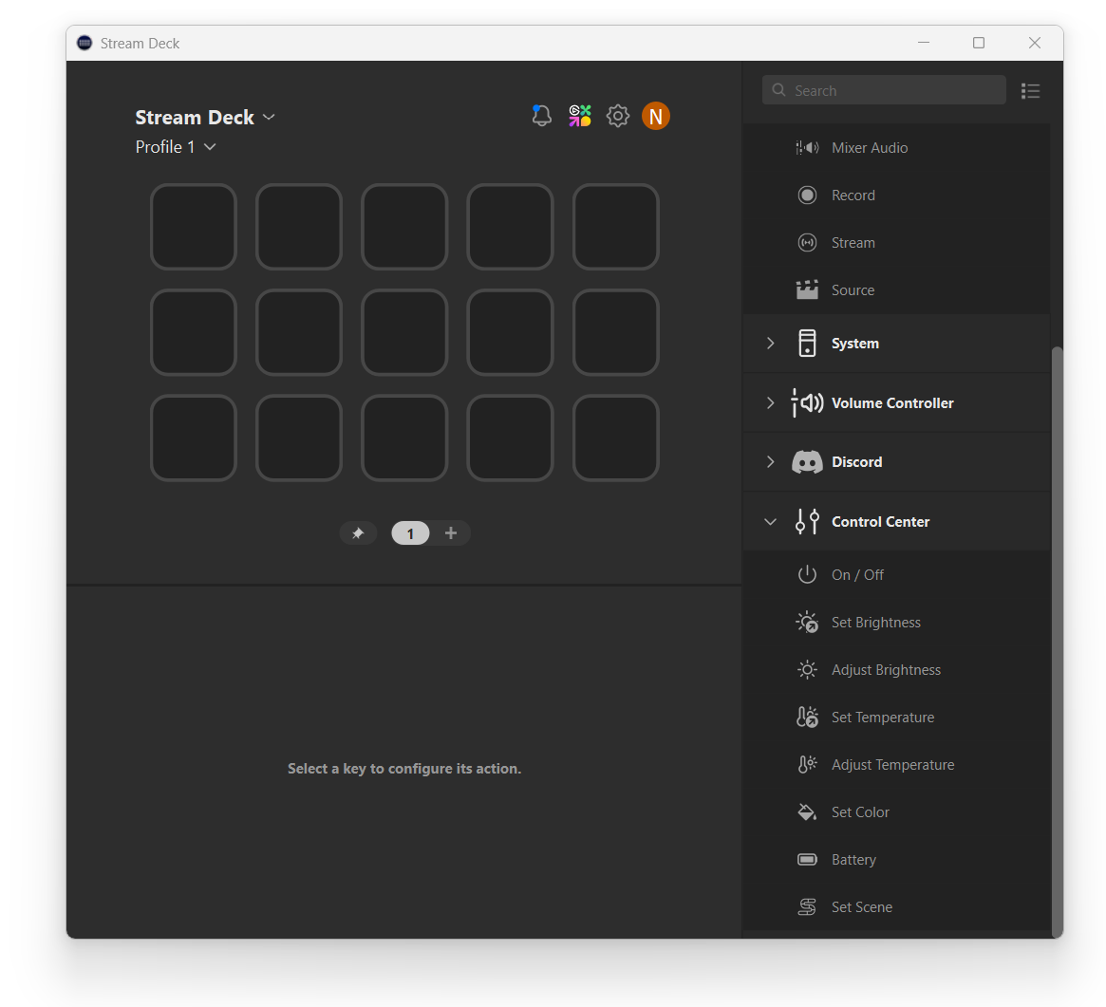Open the Stream Deck device dropdown

[x=204, y=117]
